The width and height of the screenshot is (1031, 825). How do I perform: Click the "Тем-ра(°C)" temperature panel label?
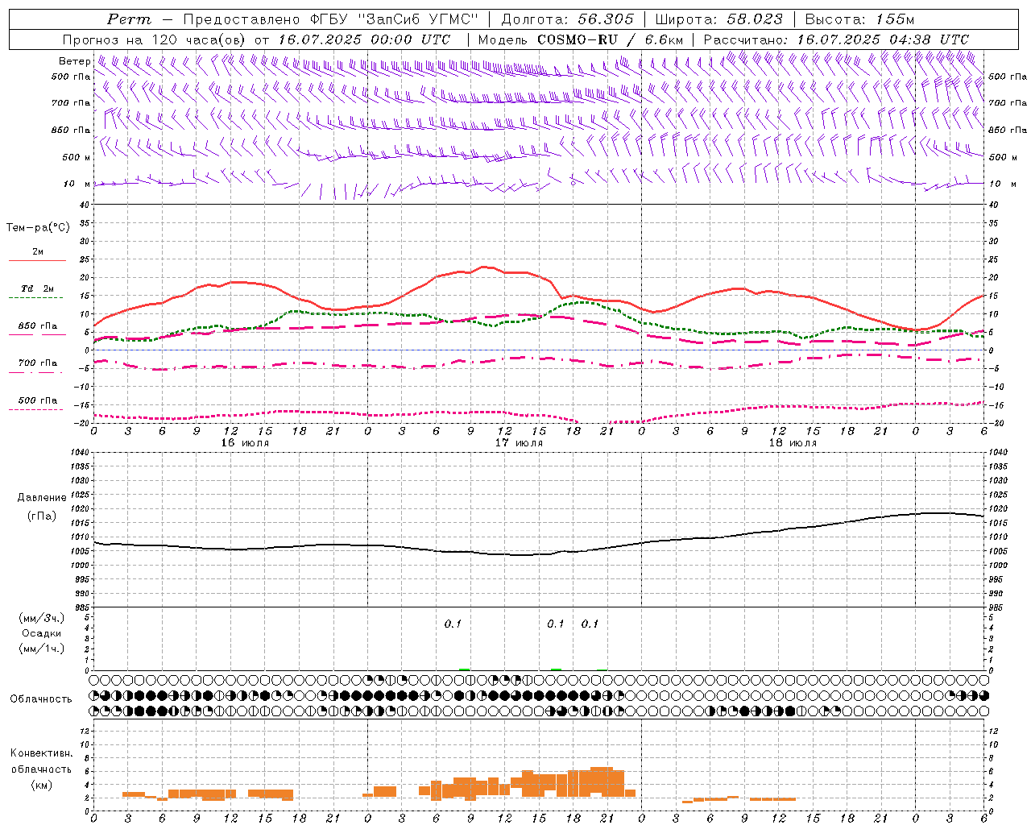(38, 228)
